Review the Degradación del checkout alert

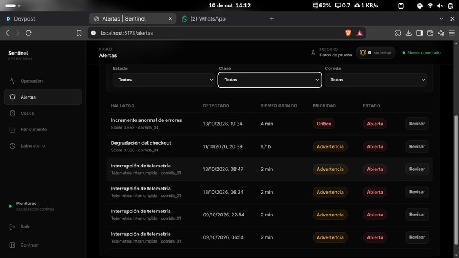tap(417, 146)
